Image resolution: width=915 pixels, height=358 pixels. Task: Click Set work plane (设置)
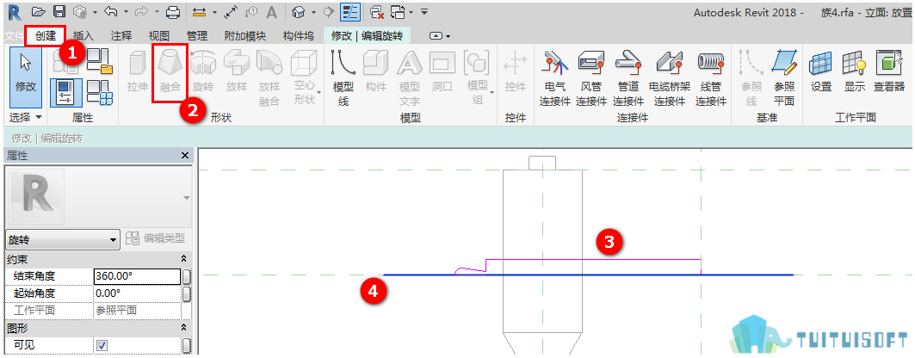point(821,71)
